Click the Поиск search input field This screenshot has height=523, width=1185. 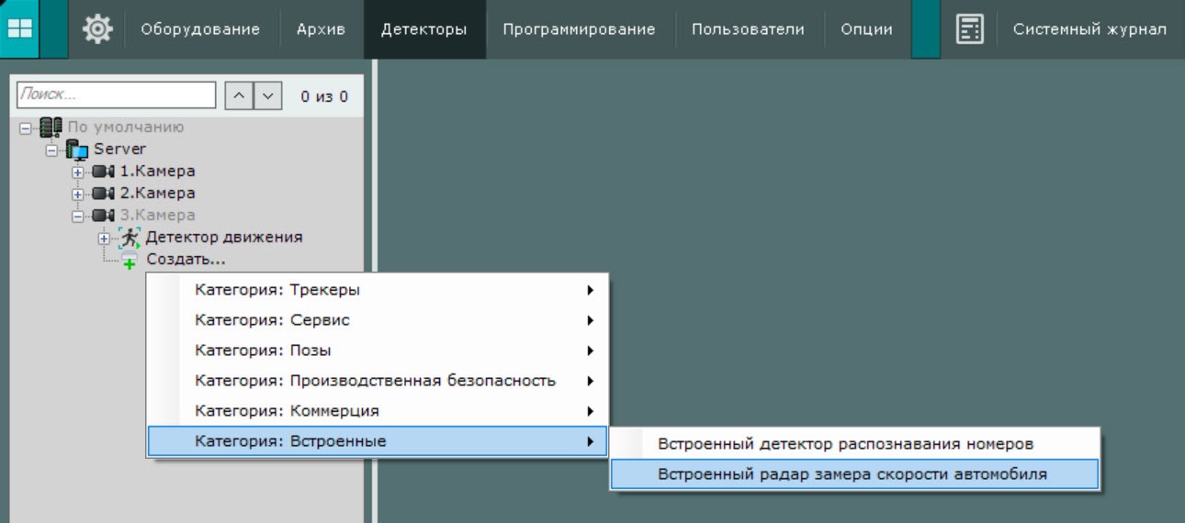(x=116, y=95)
